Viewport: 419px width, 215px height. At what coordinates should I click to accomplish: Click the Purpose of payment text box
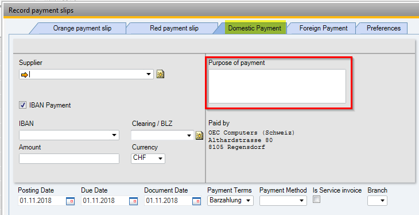point(277,86)
